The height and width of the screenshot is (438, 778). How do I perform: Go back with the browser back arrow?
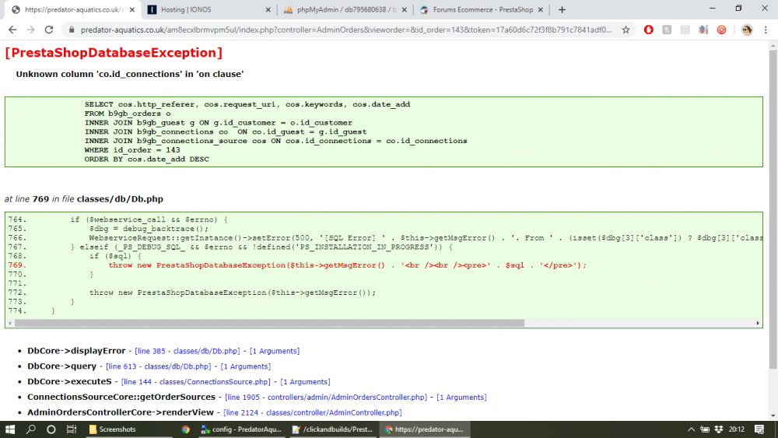[x=12, y=30]
